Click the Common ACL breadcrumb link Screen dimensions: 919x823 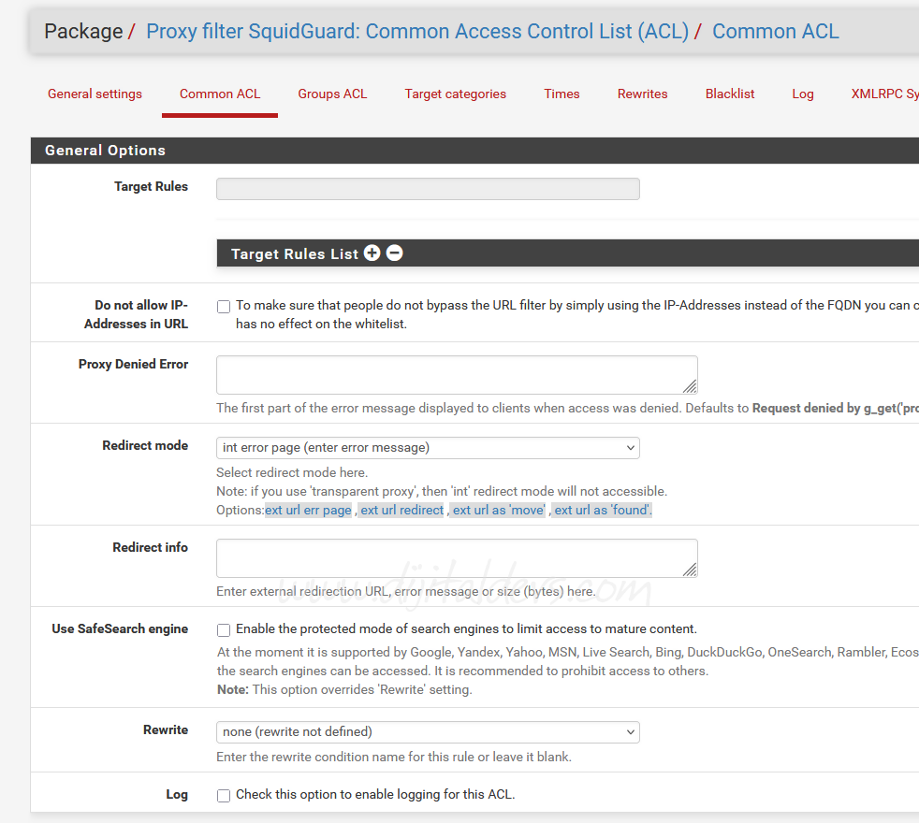pyautogui.click(x=775, y=32)
